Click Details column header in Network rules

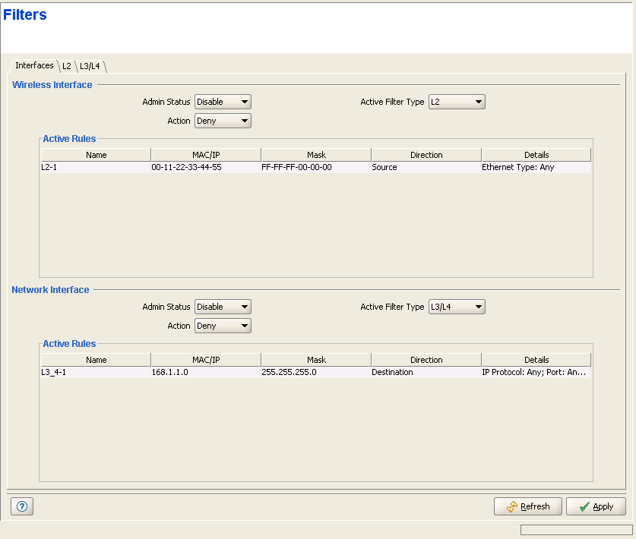pos(536,360)
